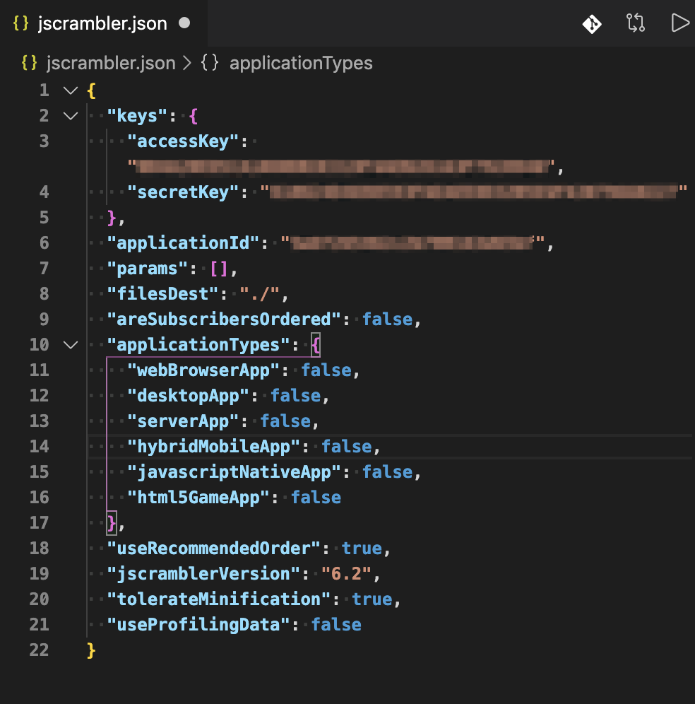Click the "hybridMobileApp" key
695x704 pixels.
(213, 447)
